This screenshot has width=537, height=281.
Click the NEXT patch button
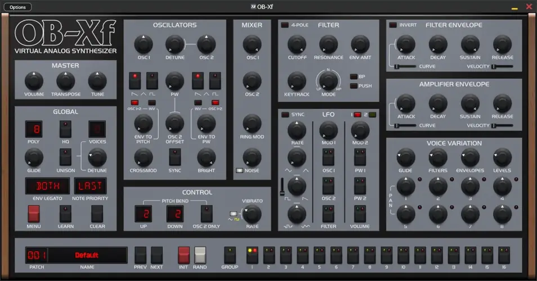pos(156,255)
